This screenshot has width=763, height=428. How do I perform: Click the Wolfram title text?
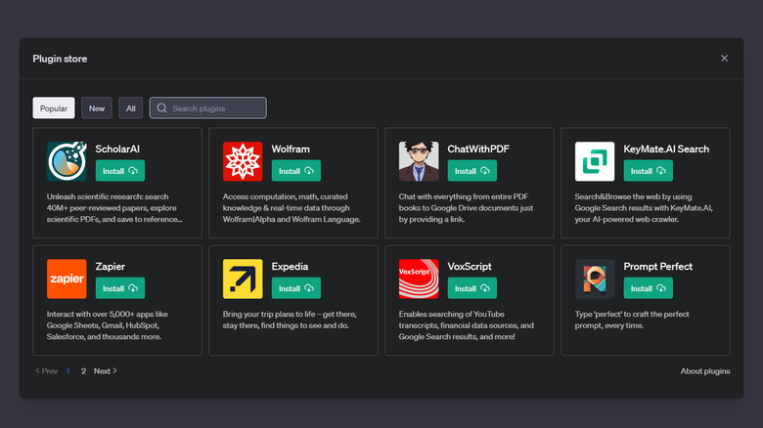(x=291, y=149)
